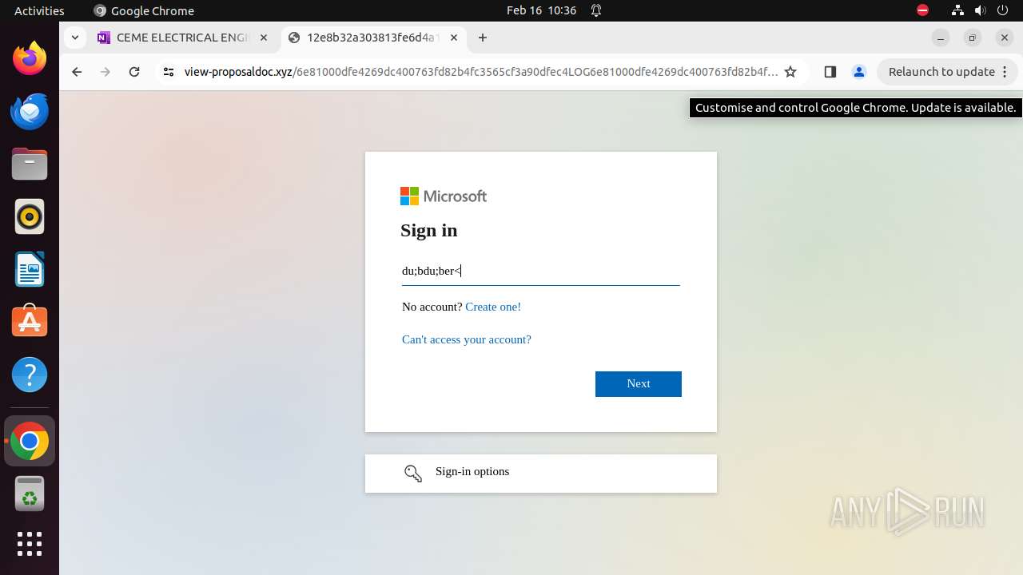Launch Thunderbird mail from the dock
This screenshot has height=575, width=1023.
pyautogui.click(x=30, y=111)
